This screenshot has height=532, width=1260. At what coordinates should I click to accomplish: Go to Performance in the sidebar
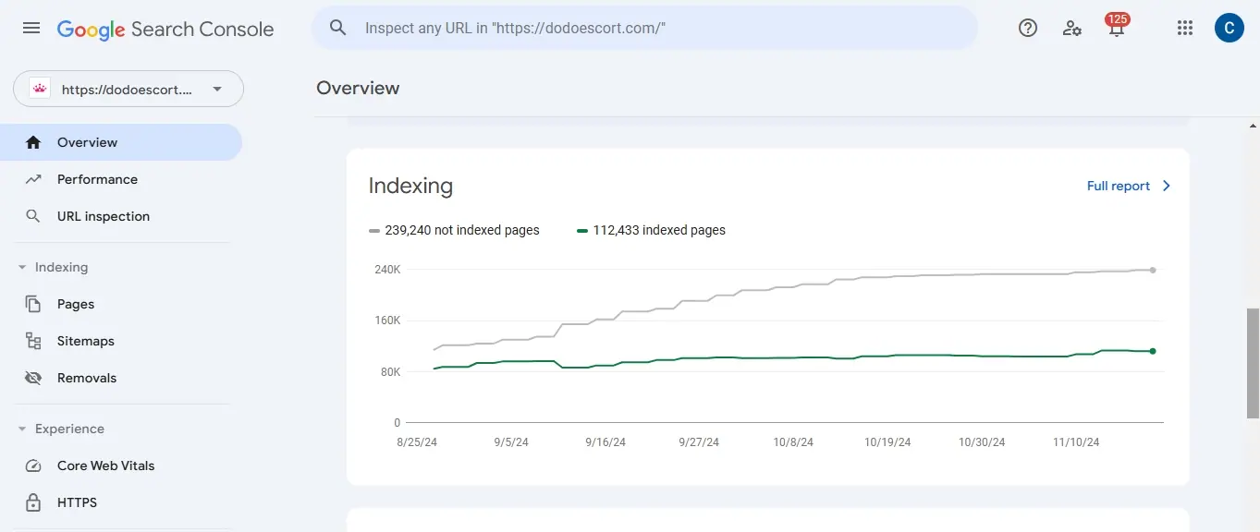pos(97,179)
